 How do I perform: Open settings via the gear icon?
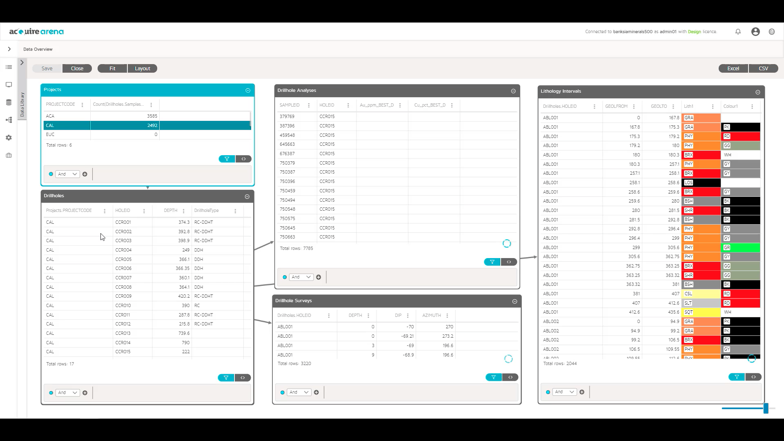tap(9, 138)
